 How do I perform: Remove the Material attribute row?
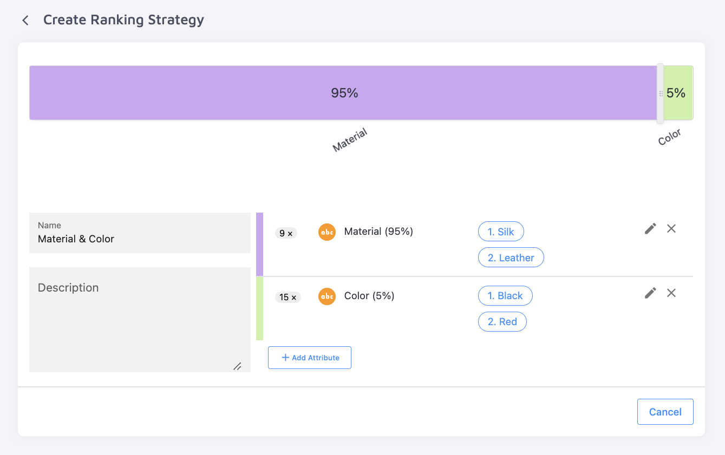point(671,229)
